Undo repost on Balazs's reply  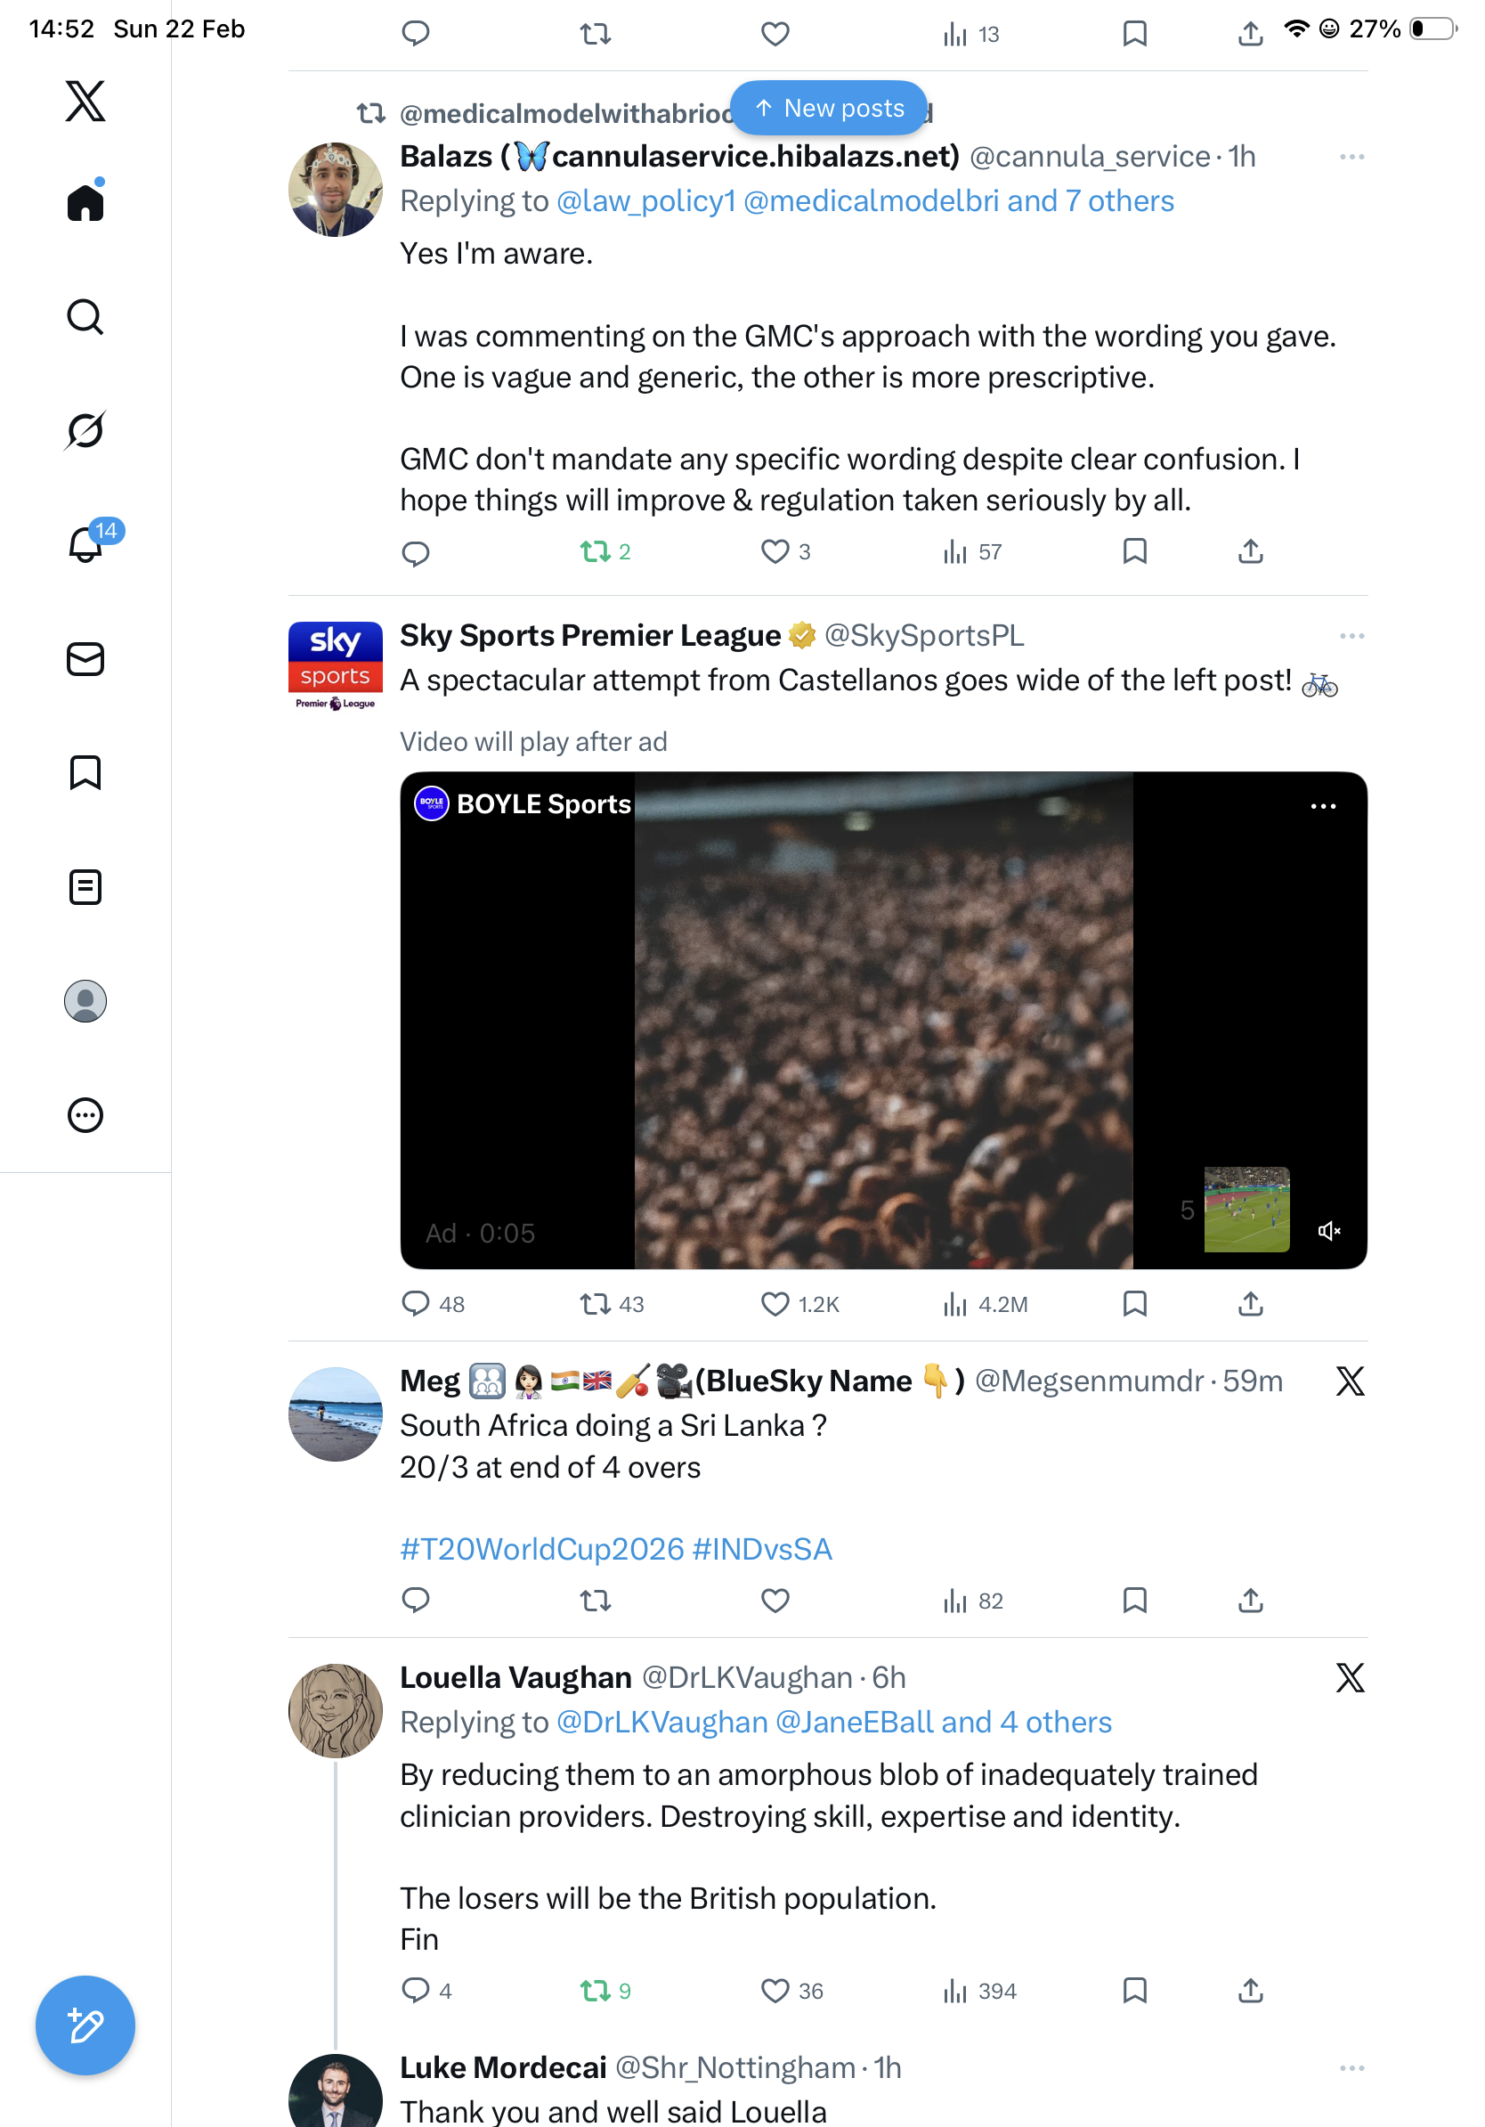coord(596,552)
